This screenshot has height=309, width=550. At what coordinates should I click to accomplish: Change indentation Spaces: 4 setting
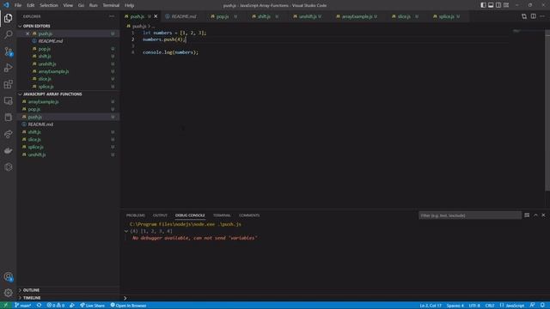point(455,306)
